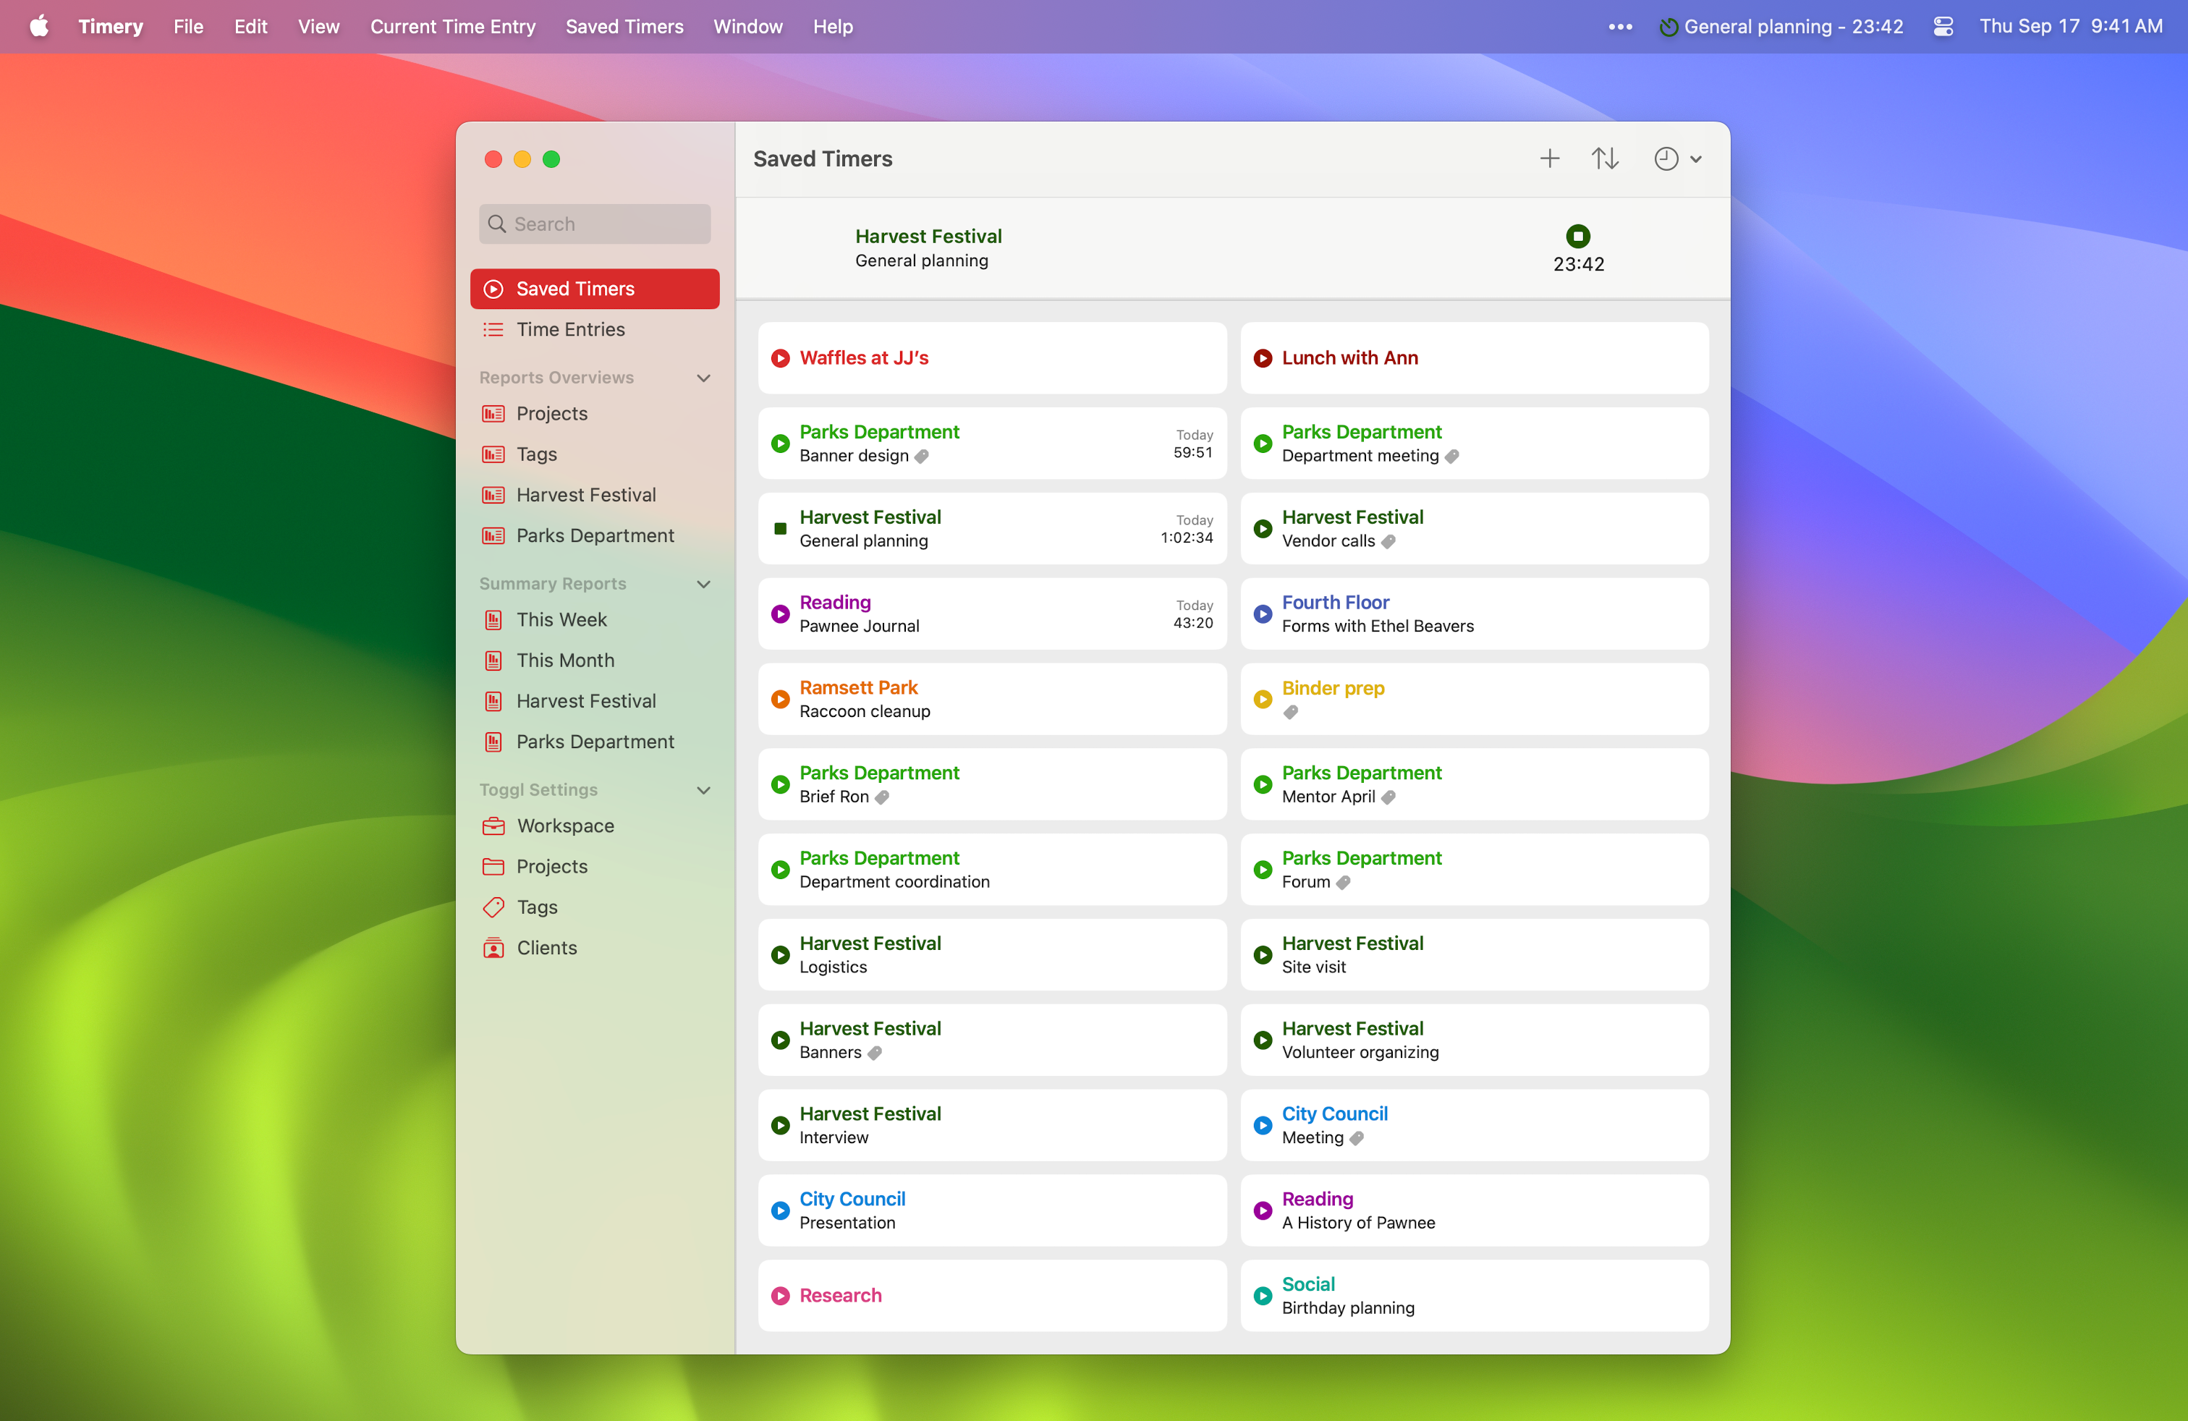The image size is (2188, 1421).
Task: Open Harvest Festival summary report
Action: 595,701
